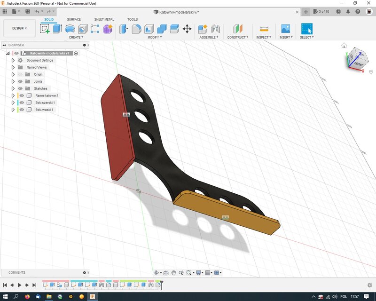
Task: Open the Design workspace dropdown
Action: 19,28
